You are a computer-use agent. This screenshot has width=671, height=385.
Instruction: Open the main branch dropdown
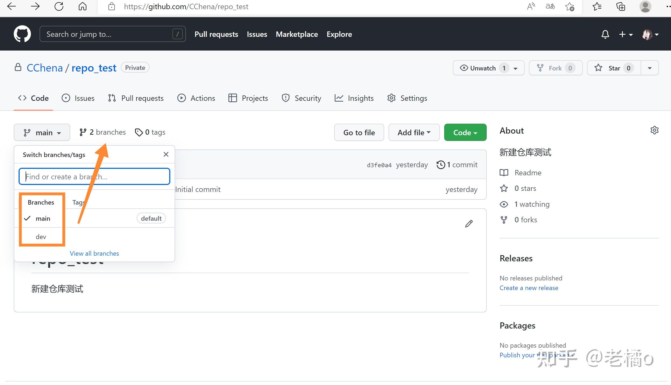point(42,132)
